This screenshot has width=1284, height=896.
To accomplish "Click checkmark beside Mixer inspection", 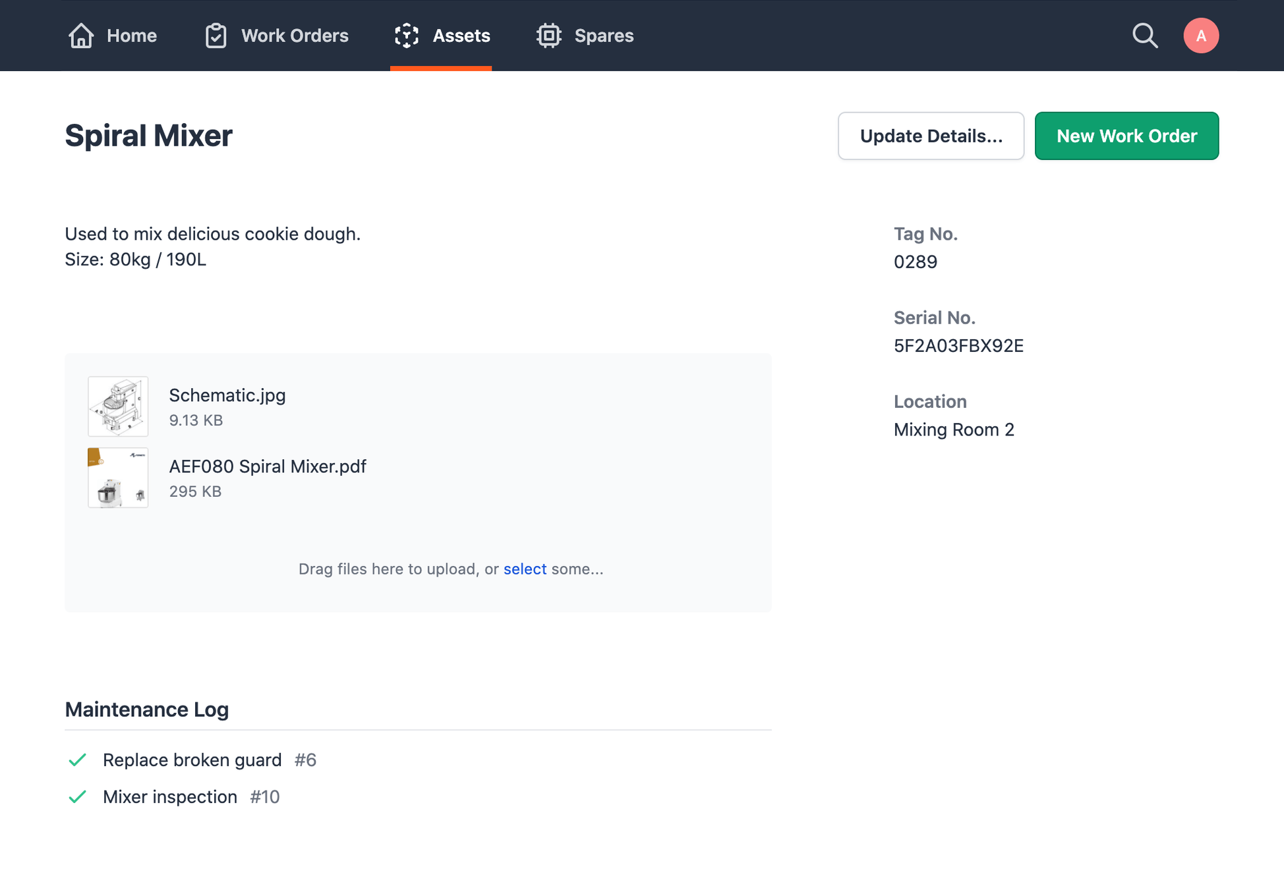I will coord(78,797).
